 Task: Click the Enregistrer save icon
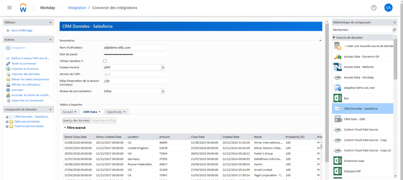click(x=8, y=48)
